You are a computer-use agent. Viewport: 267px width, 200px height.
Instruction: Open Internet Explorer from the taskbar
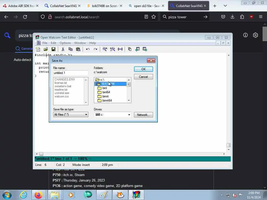click(x=23, y=195)
